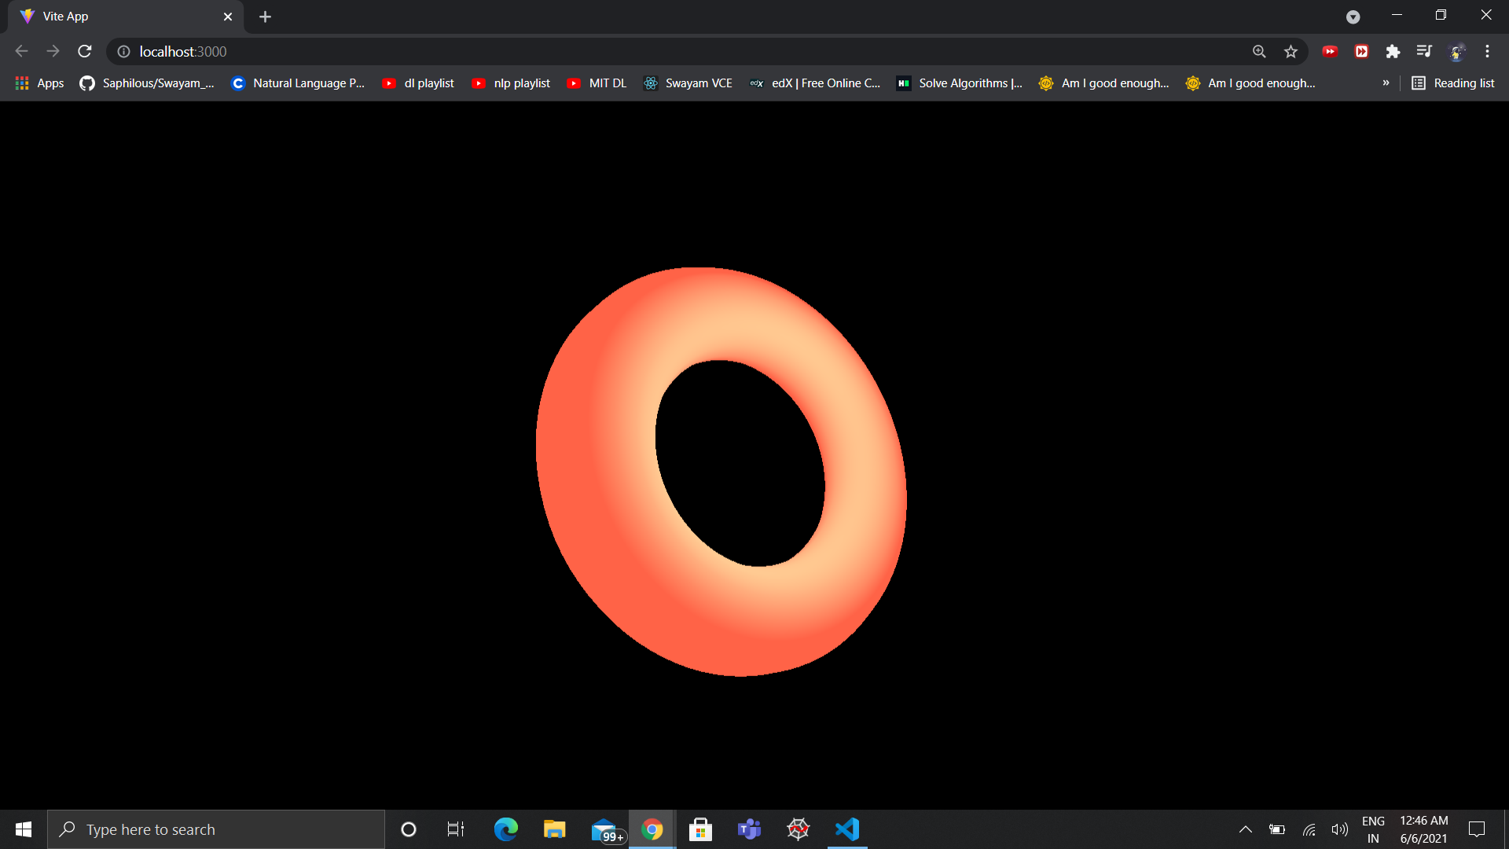Click the YouTube extension icon
Image resolution: width=1509 pixels, height=849 pixels.
coord(1330,51)
